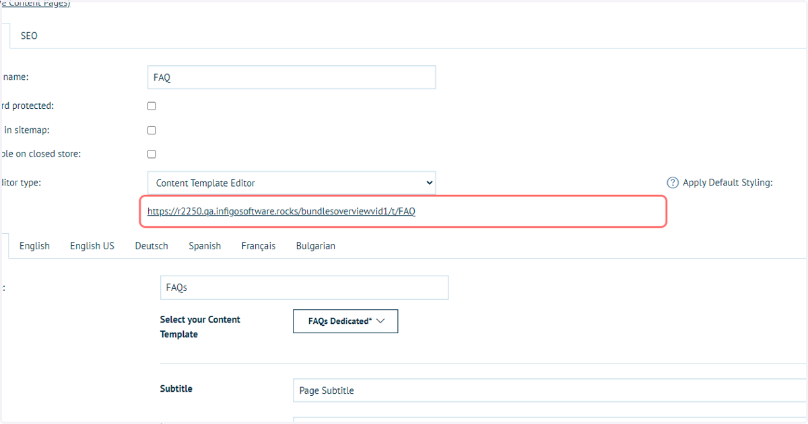Image resolution: width=808 pixels, height=424 pixels.
Task: Toggle the password protected checkbox
Action: point(151,106)
